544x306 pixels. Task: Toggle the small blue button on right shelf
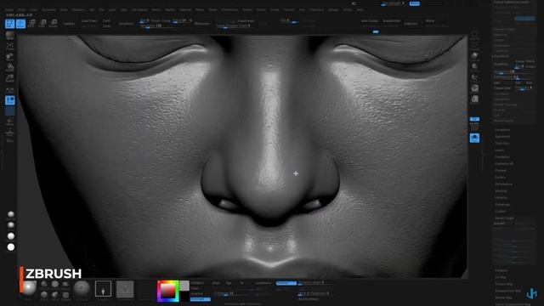pos(474,119)
